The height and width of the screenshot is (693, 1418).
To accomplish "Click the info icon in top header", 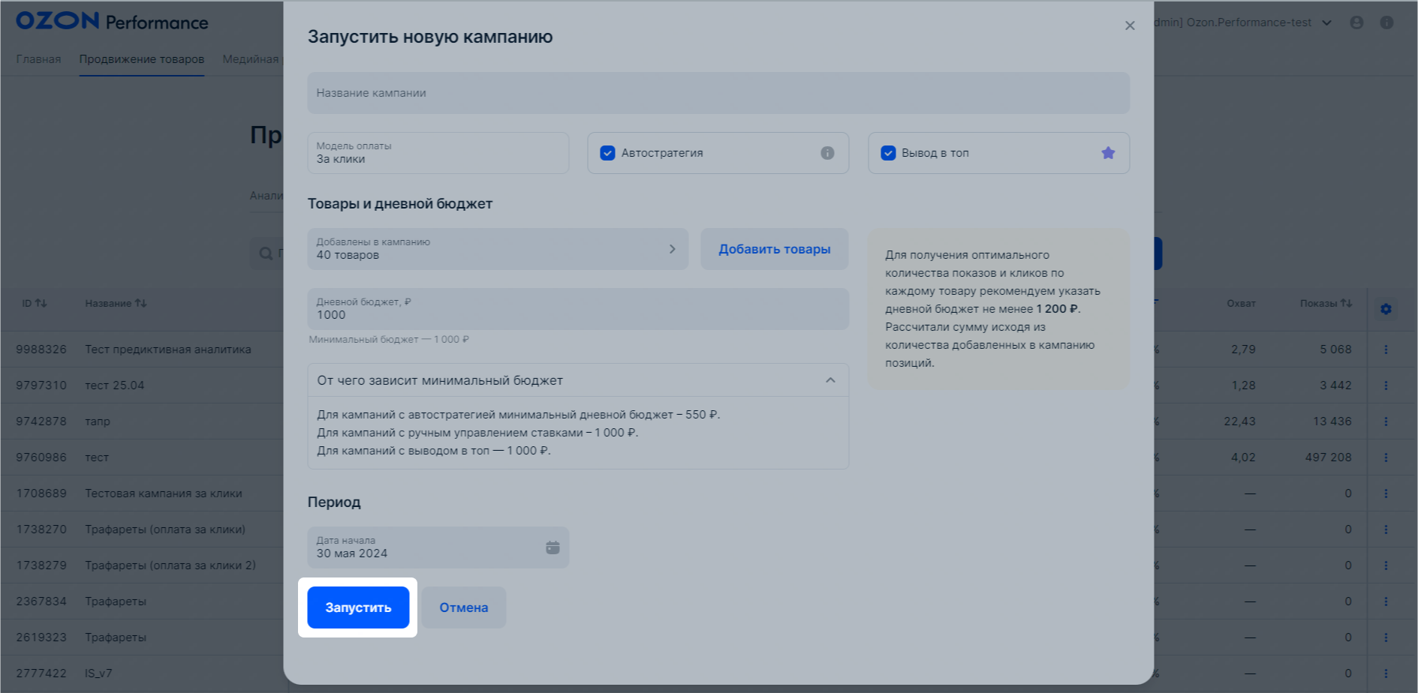I will point(1386,22).
